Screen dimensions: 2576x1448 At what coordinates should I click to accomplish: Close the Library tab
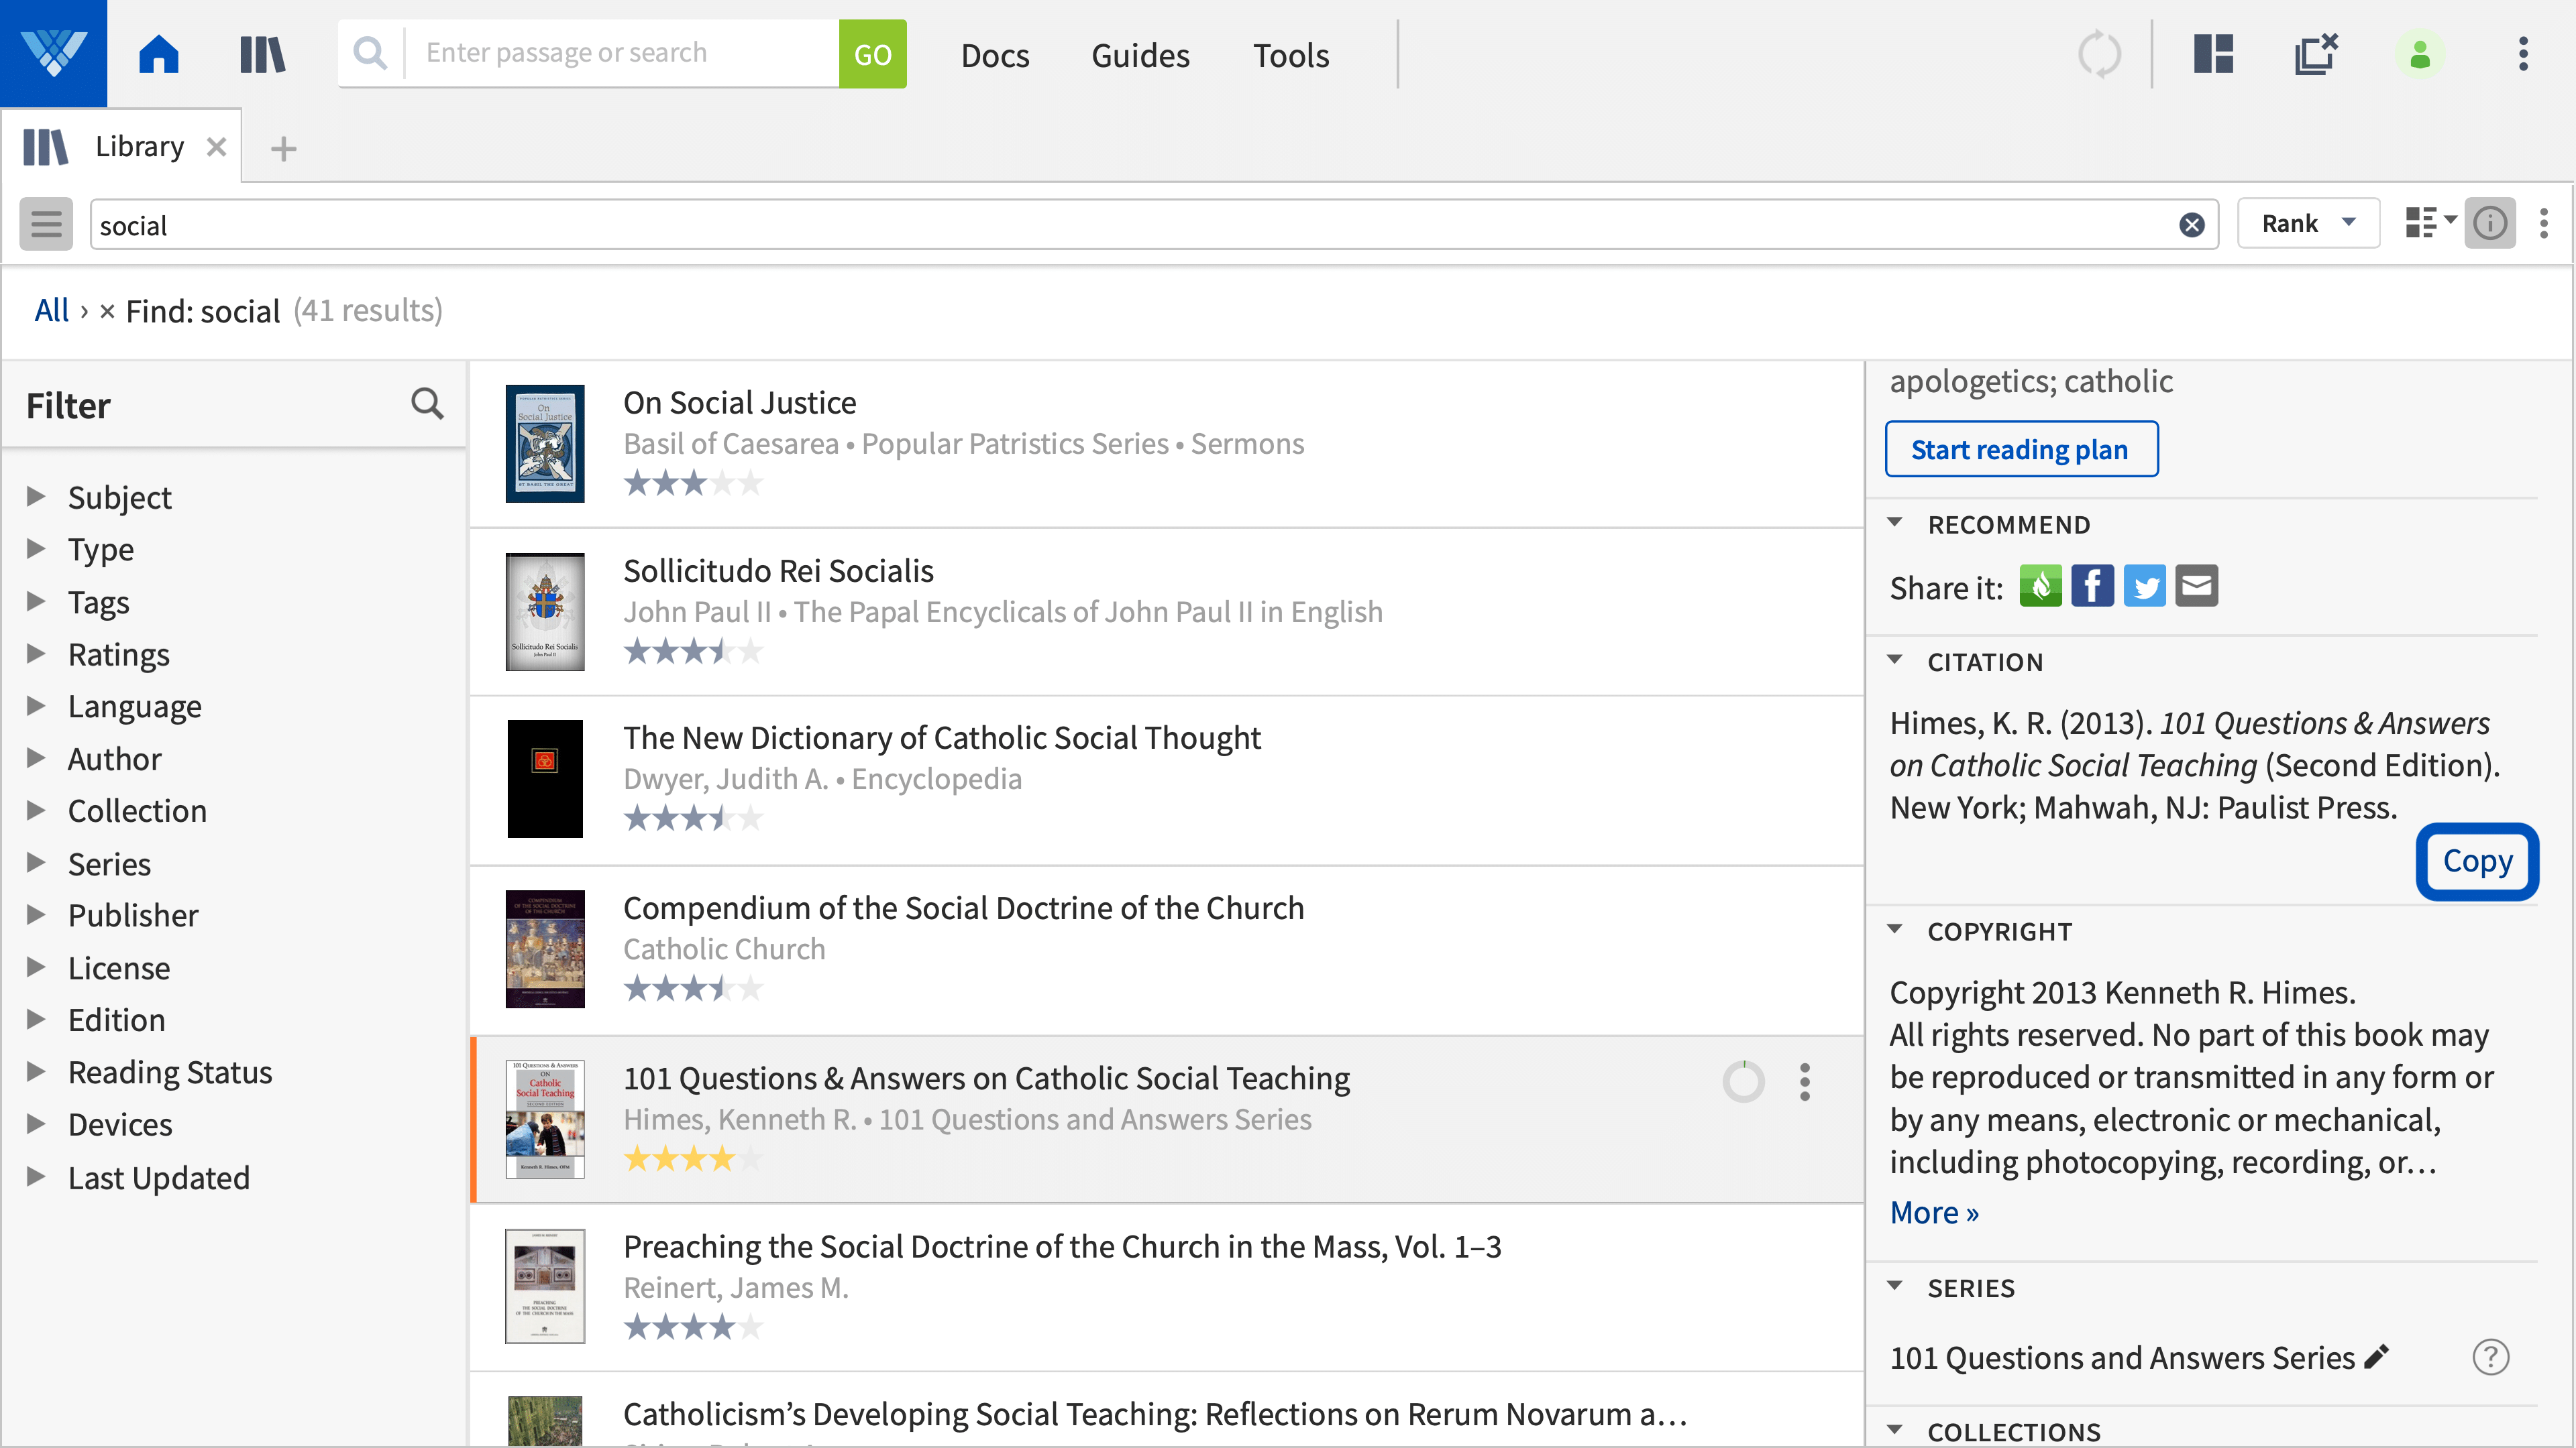click(216, 147)
